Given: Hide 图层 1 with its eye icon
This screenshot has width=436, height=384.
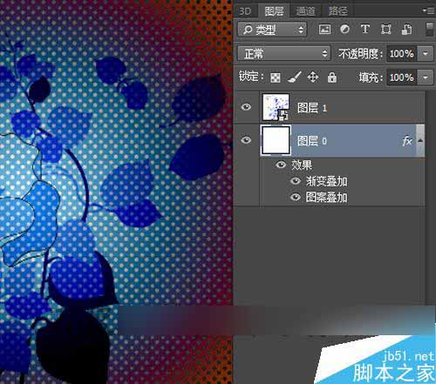Looking at the screenshot, I should pos(246,107).
